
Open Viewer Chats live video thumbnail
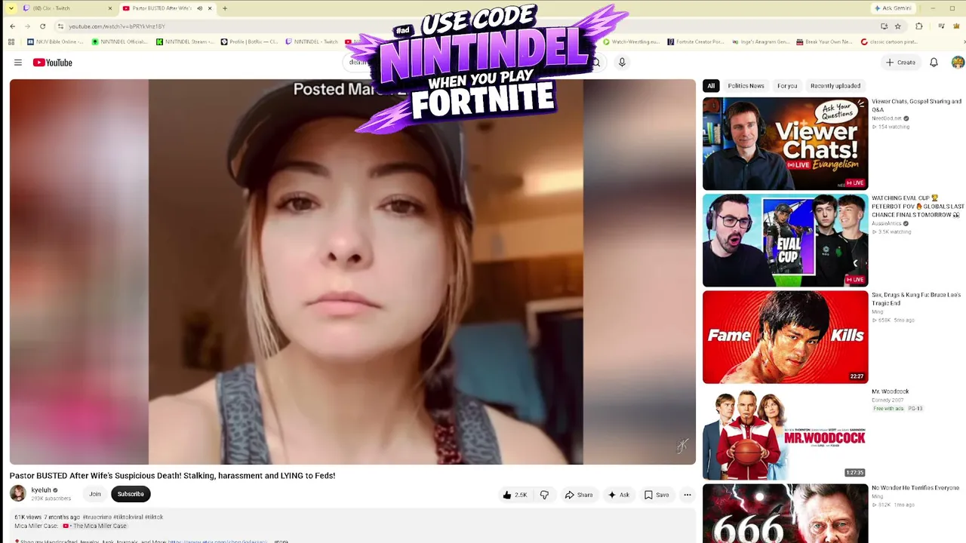785,144
